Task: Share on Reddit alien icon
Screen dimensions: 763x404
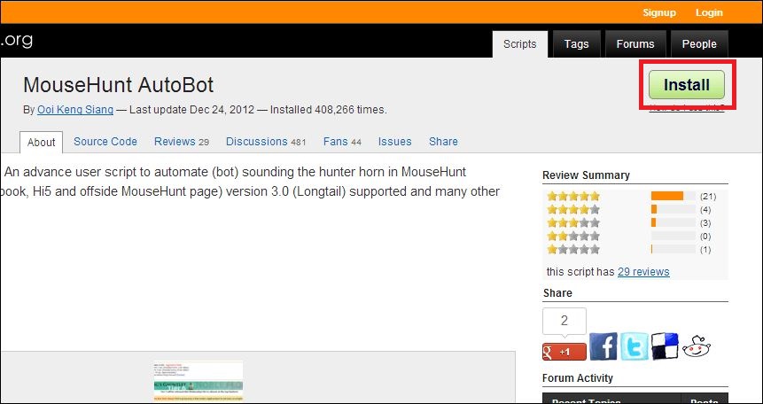Action: point(697,347)
